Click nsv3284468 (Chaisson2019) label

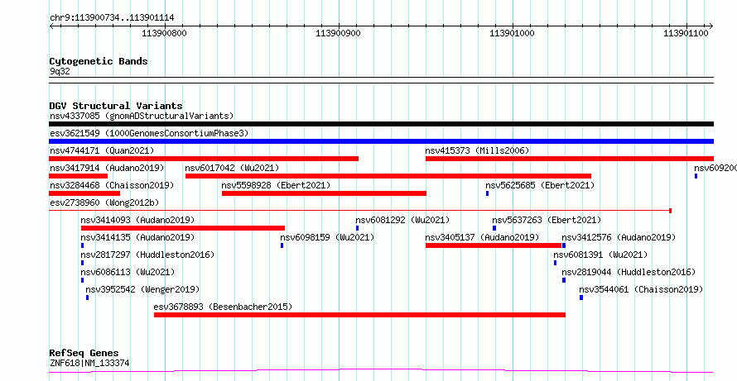[x=112, y=185]
